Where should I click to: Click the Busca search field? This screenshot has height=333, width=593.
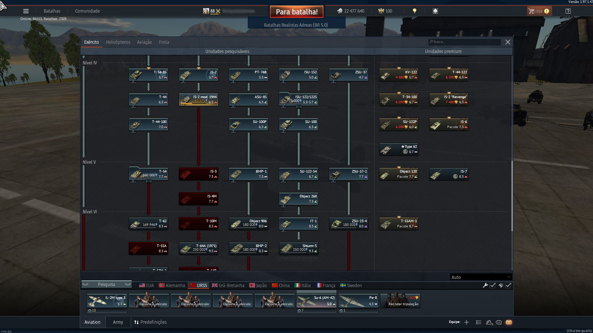point(464,42)
